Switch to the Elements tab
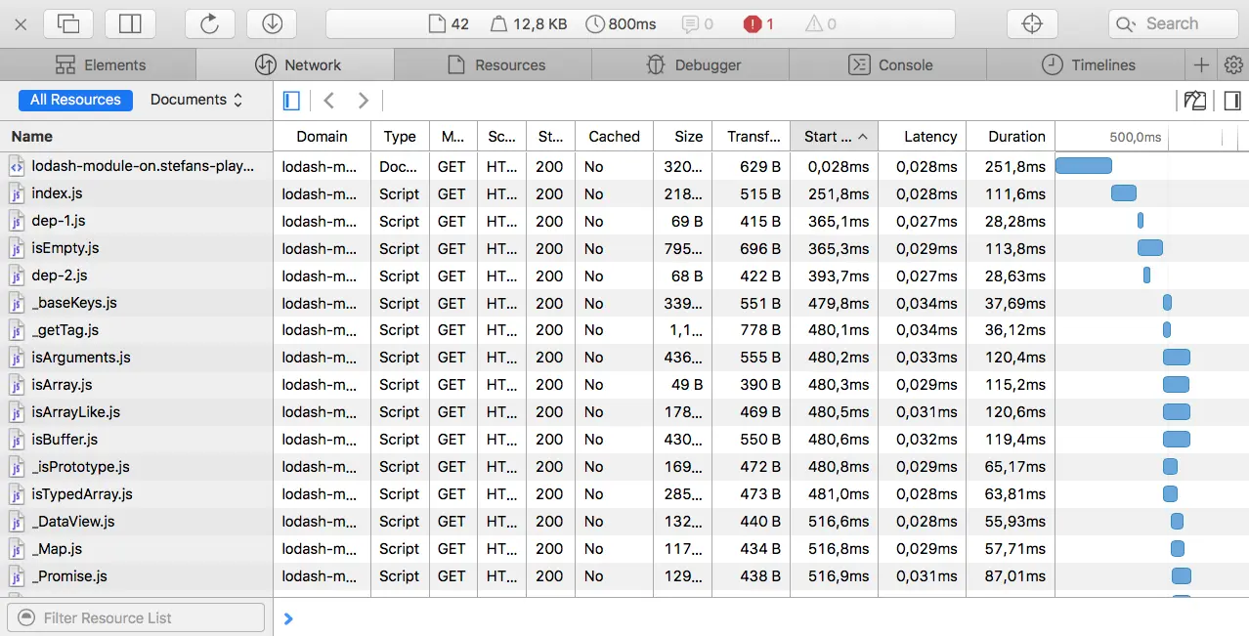Image resolution: width=1249 pixels, height=636 pixels. [100, 64]
